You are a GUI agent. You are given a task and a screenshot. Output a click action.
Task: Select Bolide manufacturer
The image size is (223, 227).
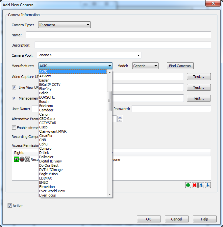pos(73,93)
